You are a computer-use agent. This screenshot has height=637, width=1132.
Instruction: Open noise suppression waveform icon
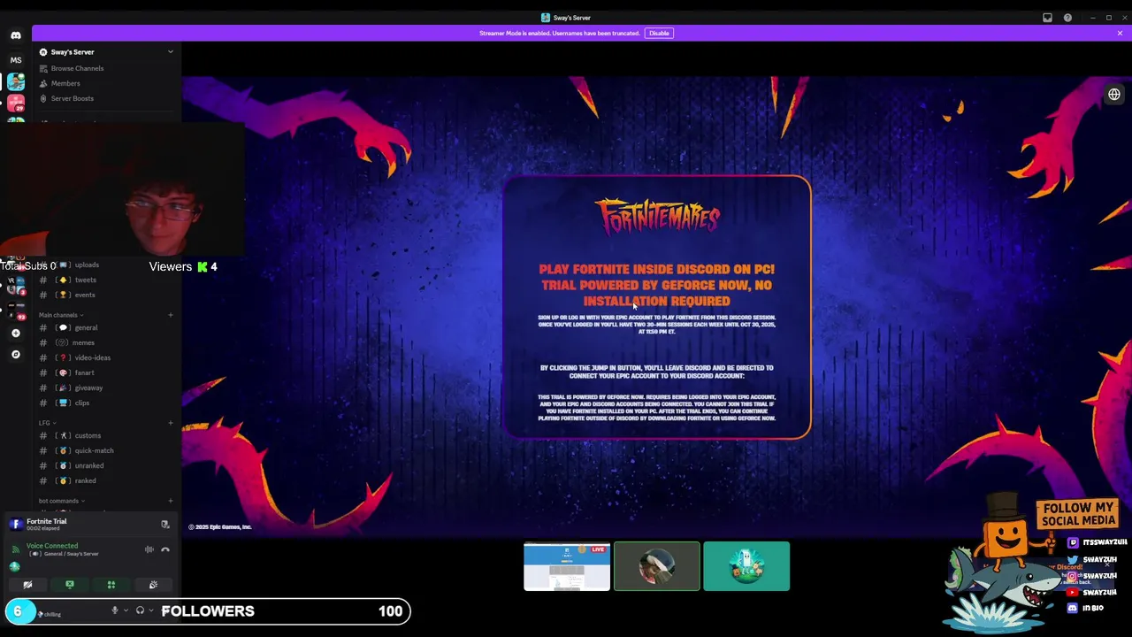149,549
